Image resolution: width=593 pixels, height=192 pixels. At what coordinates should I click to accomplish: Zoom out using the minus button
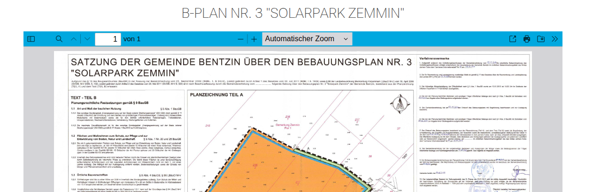[x=241, y=39]
